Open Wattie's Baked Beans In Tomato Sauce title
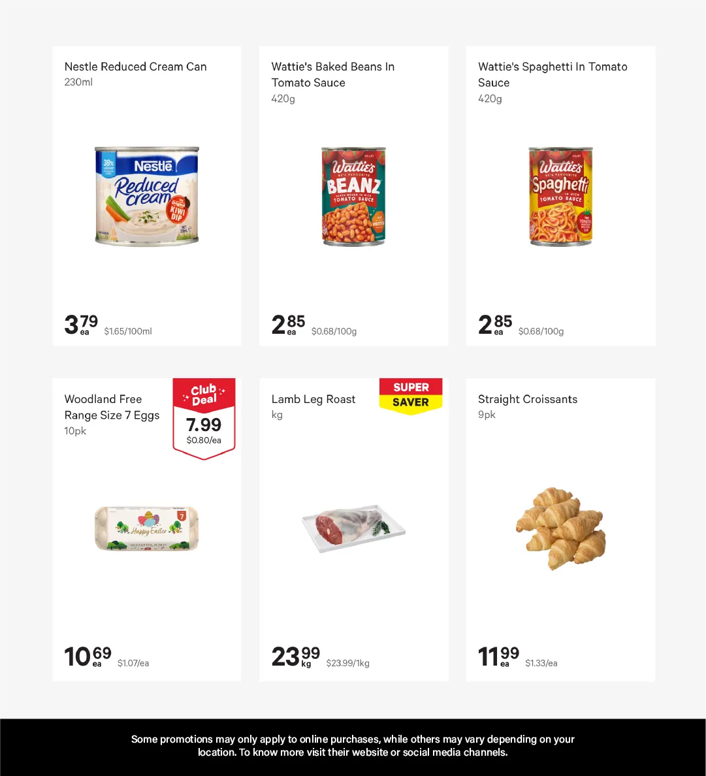 coord(332,74)
